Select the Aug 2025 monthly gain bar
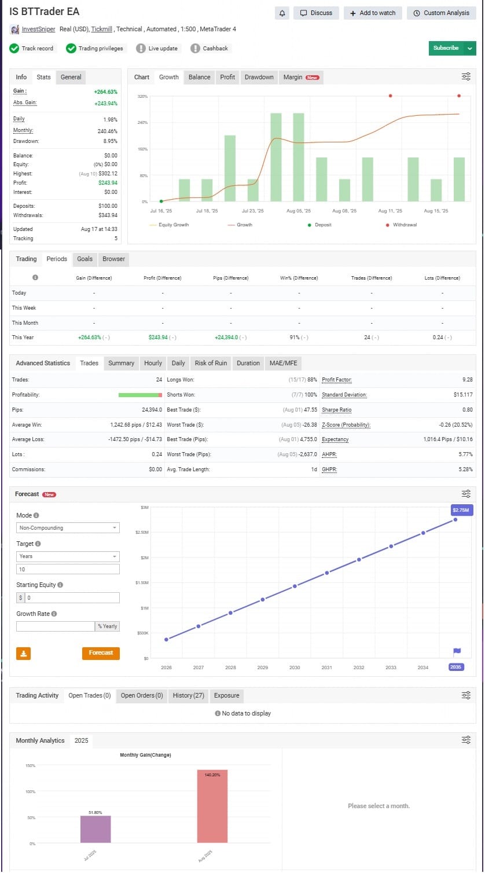This screenshot has width=485, height=873. click(212, 806)
